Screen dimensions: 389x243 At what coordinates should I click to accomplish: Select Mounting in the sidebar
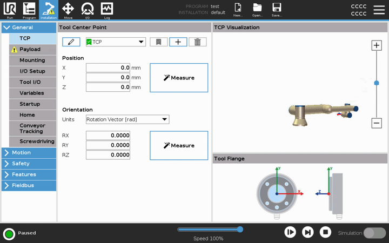32,60
